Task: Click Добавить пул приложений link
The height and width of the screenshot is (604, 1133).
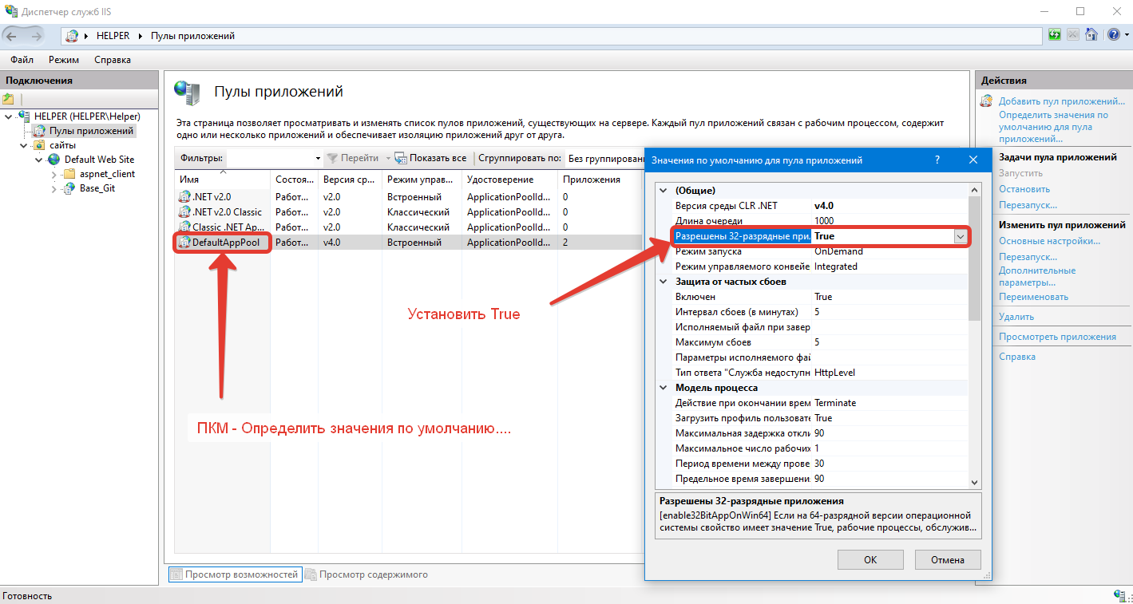Action: 1061,101
